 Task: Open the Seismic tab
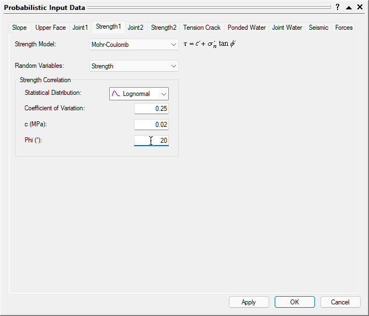[x=318, y=28]
